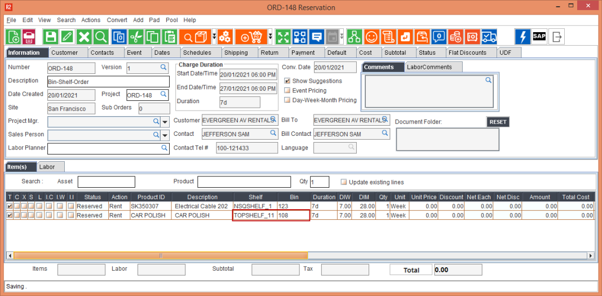The height and width of the screenshot is (296, 602).
Task: Click the blue delivery truck icon
Action: coord(489,37)
